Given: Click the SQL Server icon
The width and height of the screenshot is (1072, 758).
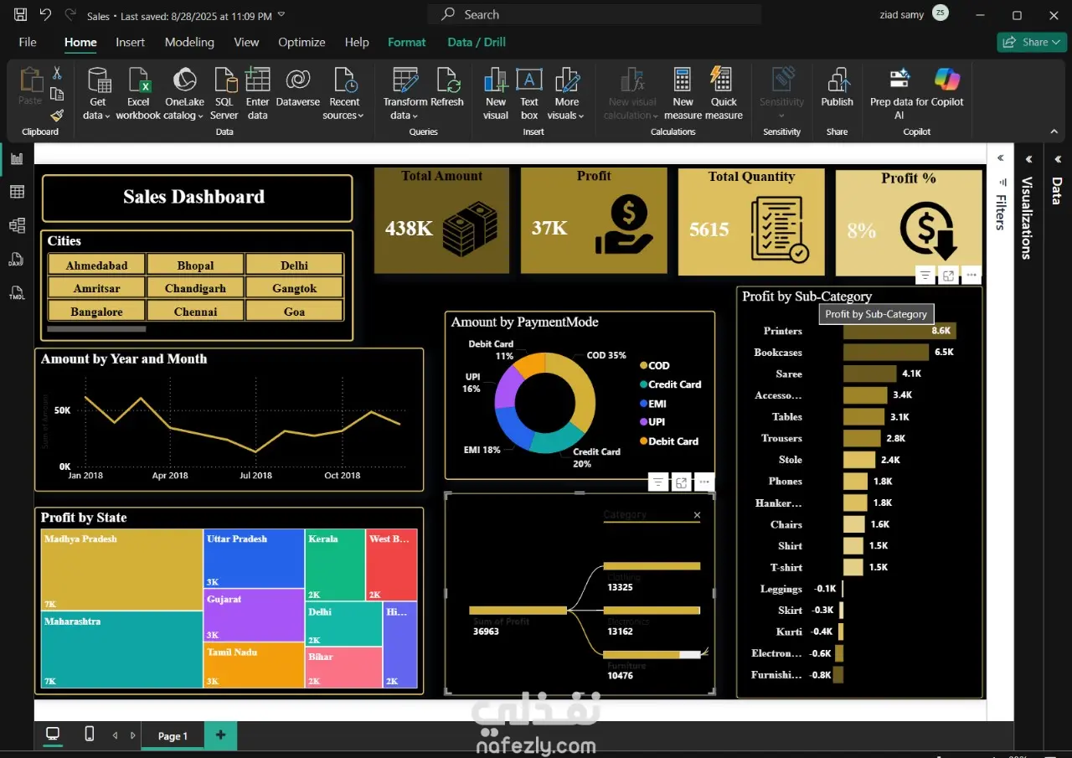Looking at the screenshot, I should coord(224,94).
